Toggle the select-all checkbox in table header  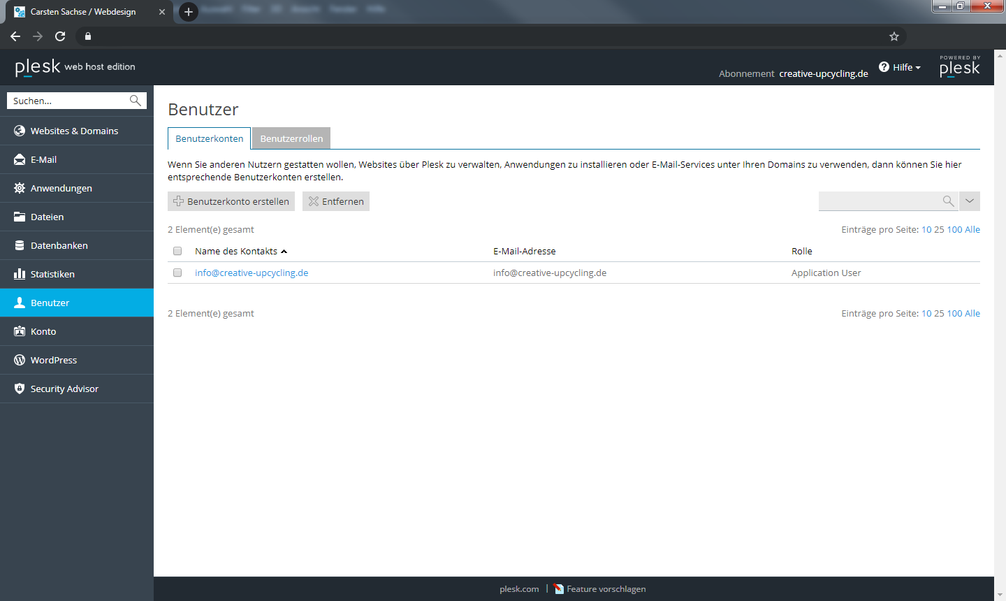click(x=177, y=251)
